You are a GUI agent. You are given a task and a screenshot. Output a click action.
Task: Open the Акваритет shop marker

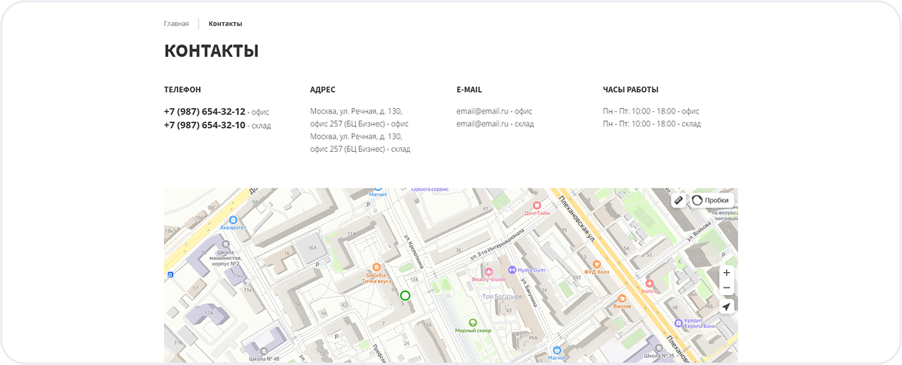[x=232, y=219]
